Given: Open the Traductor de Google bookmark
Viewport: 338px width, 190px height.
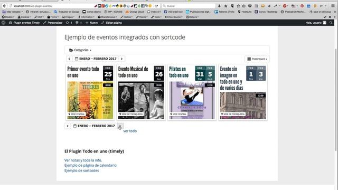Looking at the screenshot, I should point(67,12).
